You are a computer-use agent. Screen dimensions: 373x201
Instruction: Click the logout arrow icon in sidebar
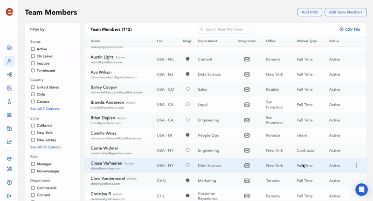(x=9, y=196)
